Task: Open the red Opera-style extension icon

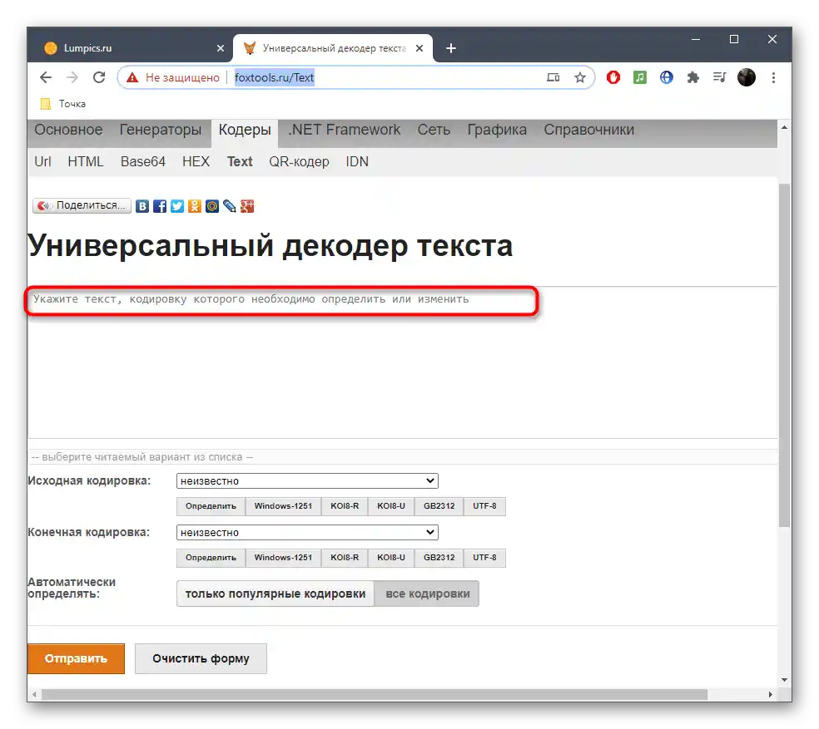Action: [x=613, y=78]
